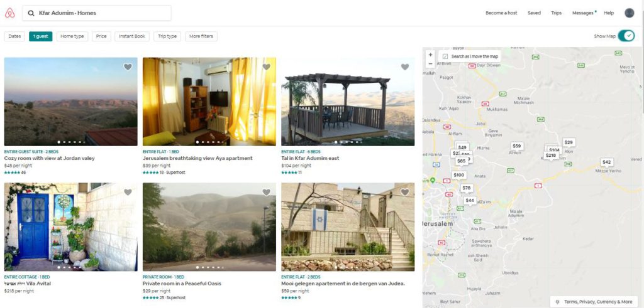The height and width of the screenshot is (308, 644).
Task: Open Terms, Privacy, Currency & More
Action: pos(594,302)
